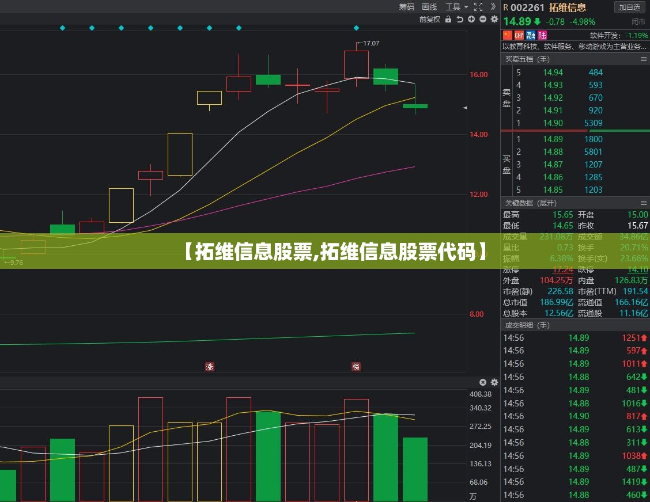This screenshot has width=650, height=502.
Task: Select buy level 5 price 14.85
Action: coord(553,190)
